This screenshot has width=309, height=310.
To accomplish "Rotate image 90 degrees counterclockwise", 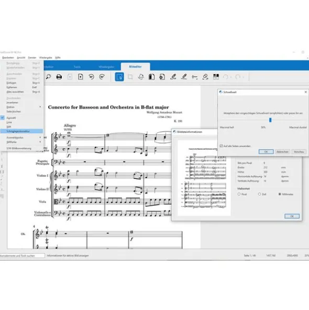I will click(91, 77).
